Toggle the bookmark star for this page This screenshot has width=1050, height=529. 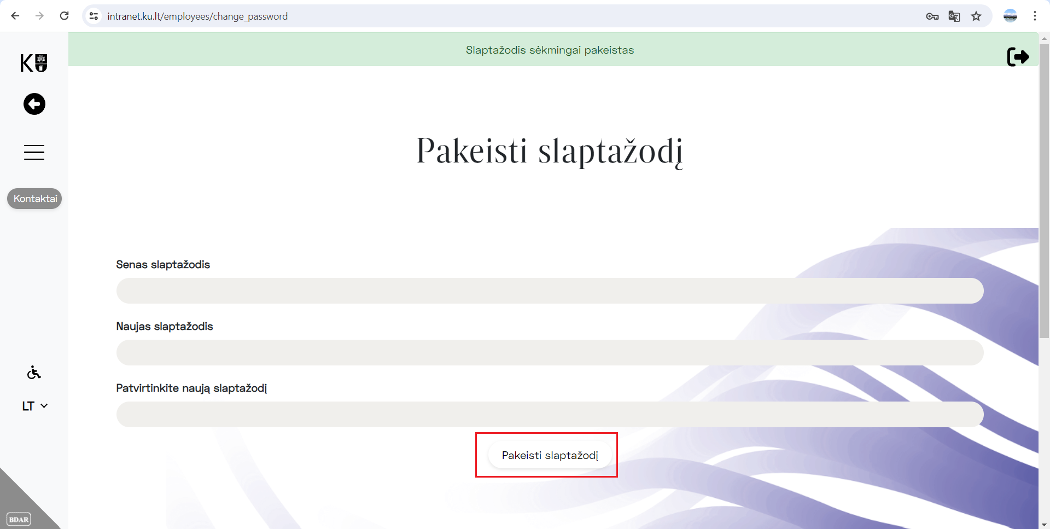977,16
